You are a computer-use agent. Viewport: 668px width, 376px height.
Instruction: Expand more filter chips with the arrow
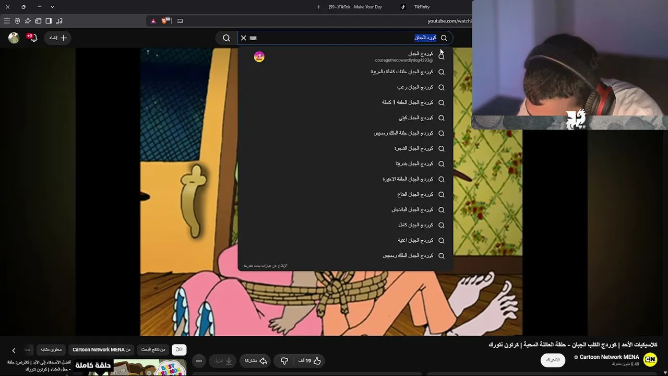14,350
